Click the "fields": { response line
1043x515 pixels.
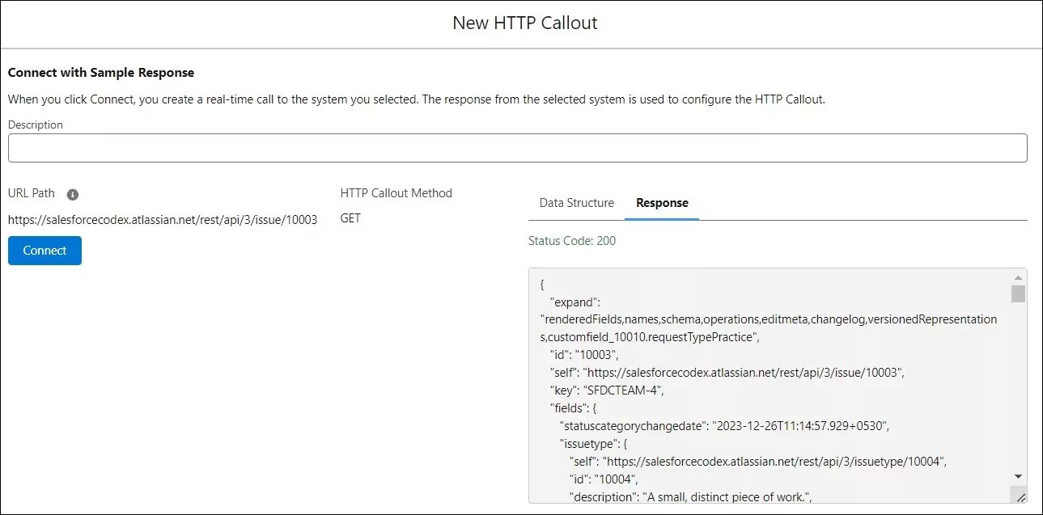(573, 408)
